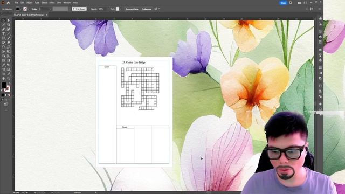Screen dimensions: 345x194
Task: Swap fill and stroke colors
Action: [9, 84]
